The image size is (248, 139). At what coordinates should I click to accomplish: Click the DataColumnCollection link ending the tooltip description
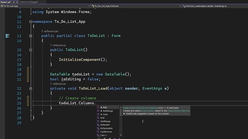(x=178, y=111)
